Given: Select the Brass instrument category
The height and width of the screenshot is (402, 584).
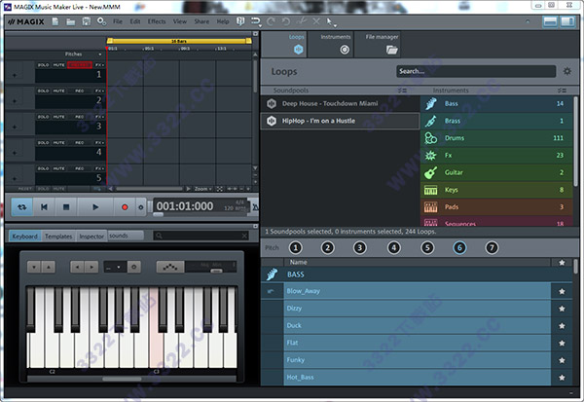Looking at the screenshot, I should [496, 121].
